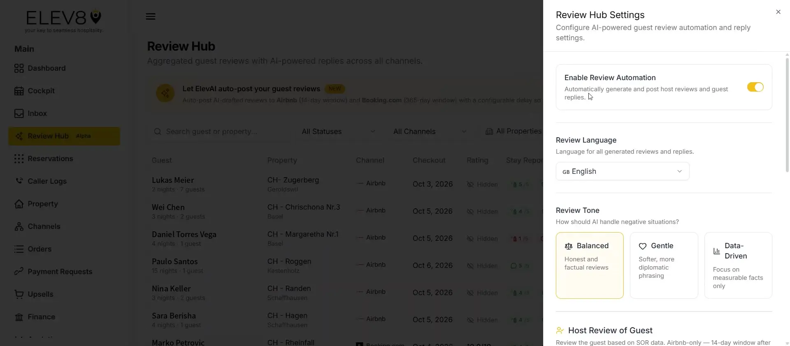The image size is (790, 346).
Task: Click CH - Randen property cell
Action: click(x=289, y=293)
